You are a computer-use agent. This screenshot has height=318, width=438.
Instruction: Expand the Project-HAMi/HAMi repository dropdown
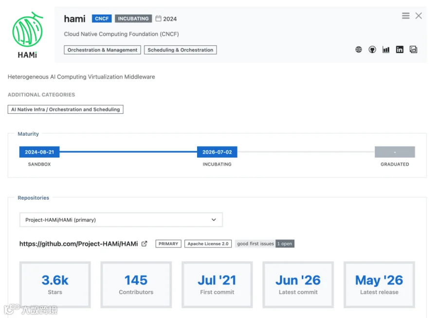coord(121,220)
